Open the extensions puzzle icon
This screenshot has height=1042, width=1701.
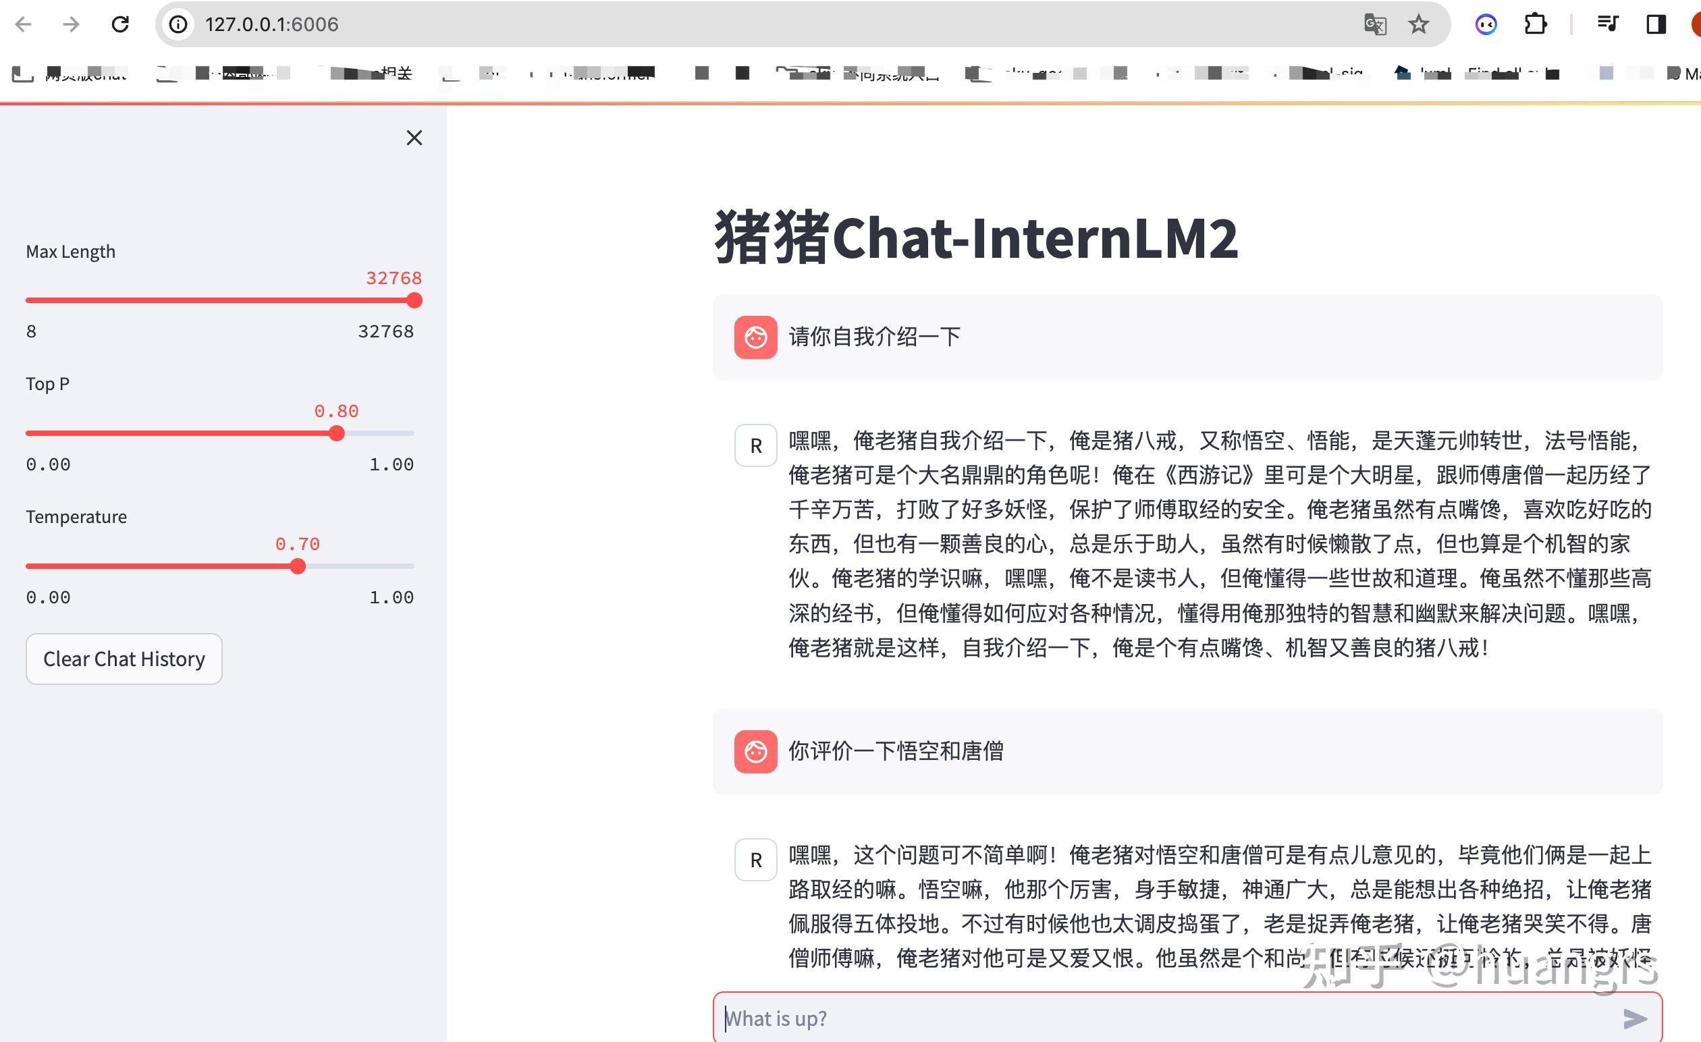pyautogui.click(x=1535, y=25)
